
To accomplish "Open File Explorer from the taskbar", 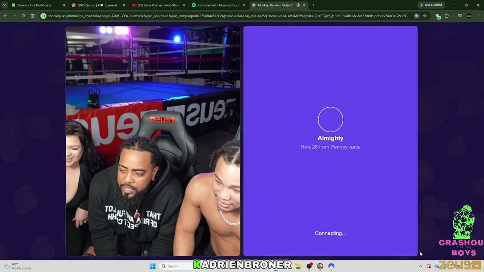I will click(298, 266).
